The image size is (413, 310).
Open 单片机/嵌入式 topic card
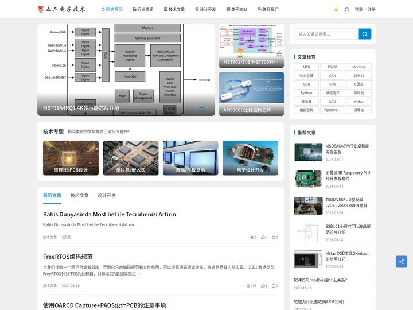point(131,158)
